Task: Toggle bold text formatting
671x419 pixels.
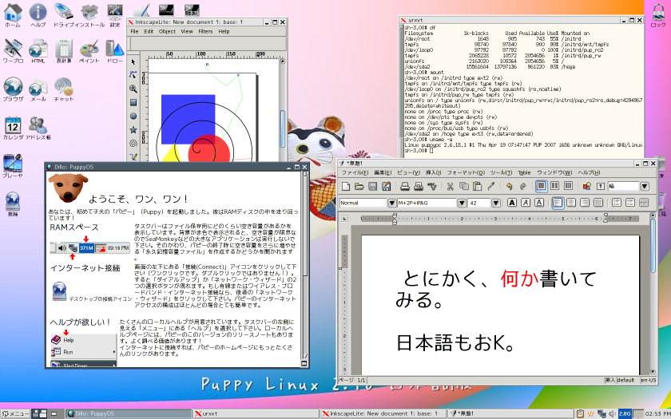Action: (512, 203)
